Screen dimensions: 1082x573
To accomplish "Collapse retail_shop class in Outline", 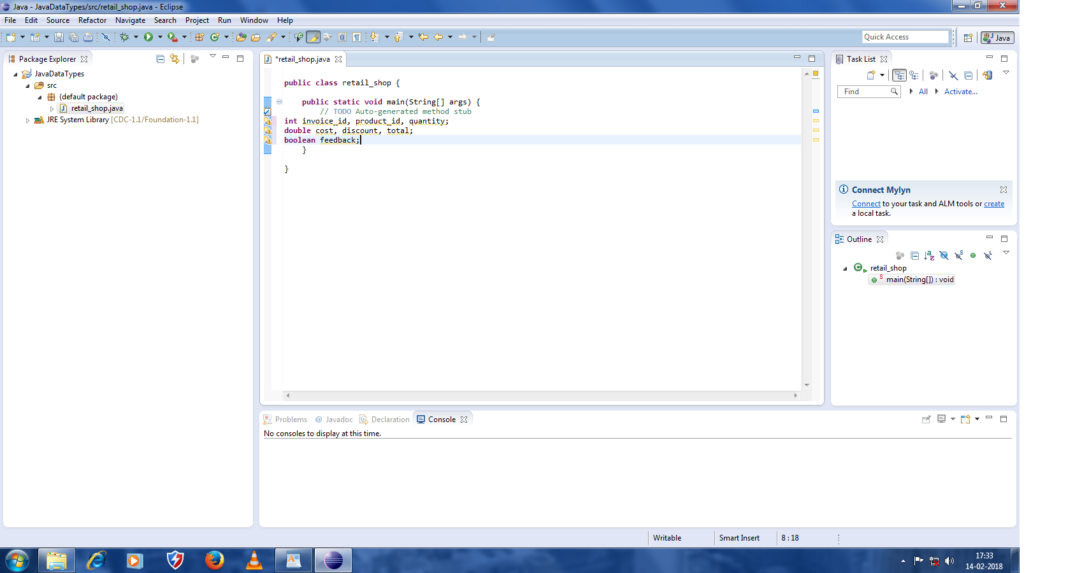I will click(x=845, y=269).
